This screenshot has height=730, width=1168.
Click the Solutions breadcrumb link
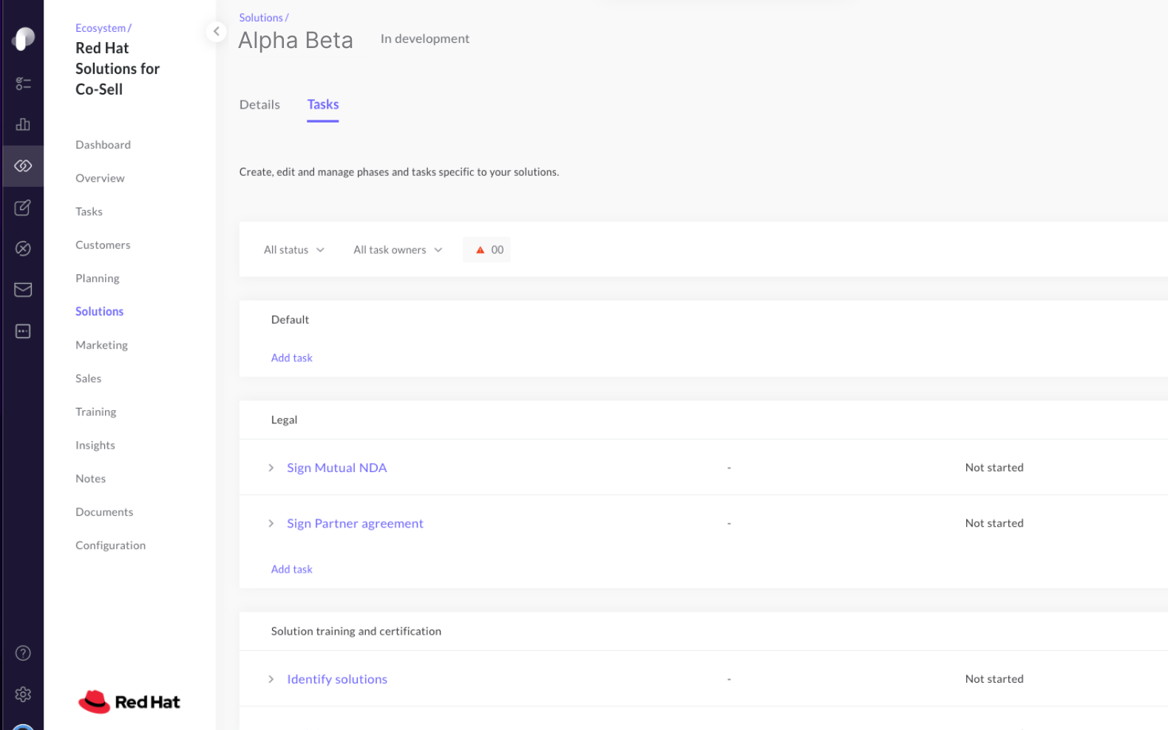point(261,18)
